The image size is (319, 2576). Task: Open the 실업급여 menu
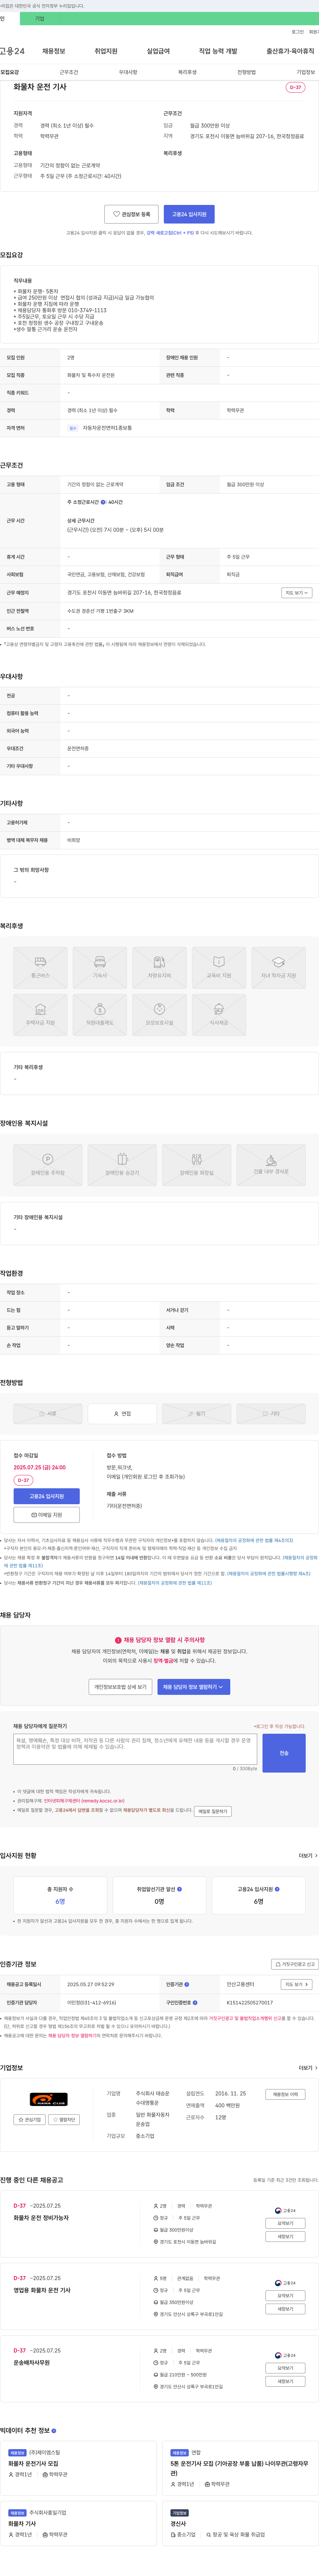(x=158, y=51)
